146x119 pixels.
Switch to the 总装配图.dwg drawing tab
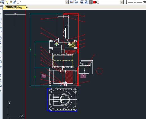14,7
